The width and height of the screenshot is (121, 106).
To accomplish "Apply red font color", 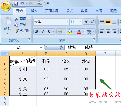I will 79,31.
